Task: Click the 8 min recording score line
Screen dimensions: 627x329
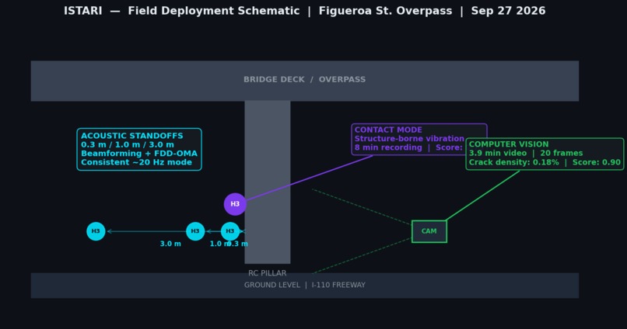Action: (408, 147)
